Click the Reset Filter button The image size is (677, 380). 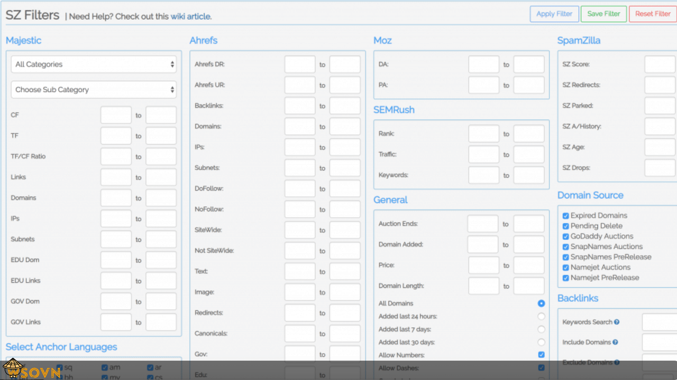pos(653,14)
